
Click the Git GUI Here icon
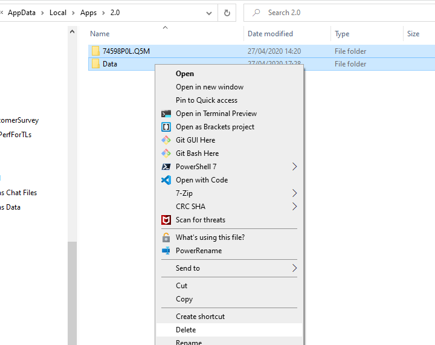coord(166,140)
